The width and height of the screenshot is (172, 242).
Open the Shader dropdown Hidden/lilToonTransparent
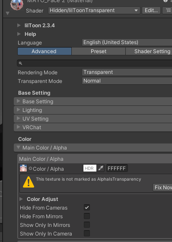point(94,10)
